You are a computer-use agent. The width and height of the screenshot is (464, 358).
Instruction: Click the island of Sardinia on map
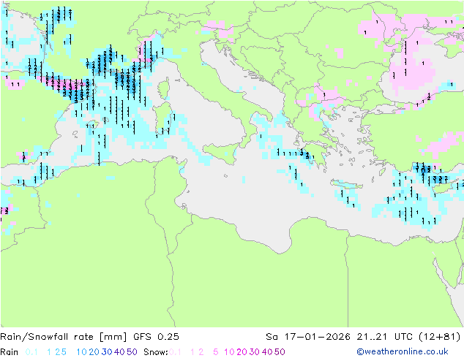pyautogui.click(x=162, y=118)
